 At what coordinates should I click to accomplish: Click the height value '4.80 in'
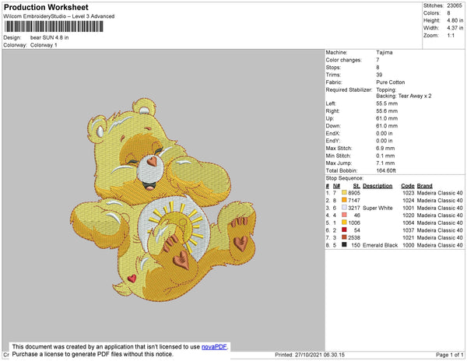point(455,20)
